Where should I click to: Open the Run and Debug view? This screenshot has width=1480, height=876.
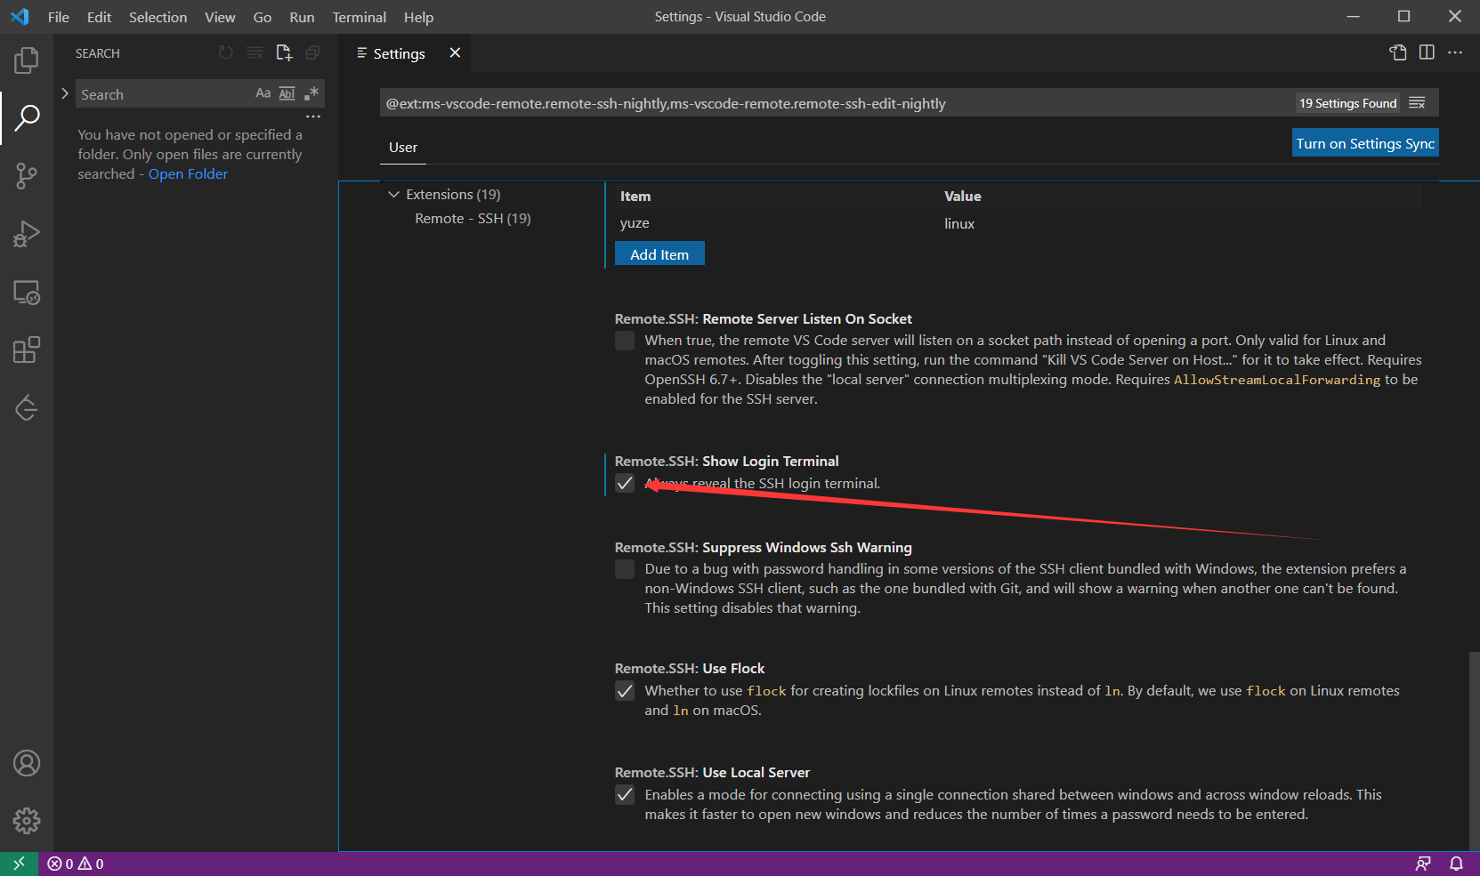point(27,234)
